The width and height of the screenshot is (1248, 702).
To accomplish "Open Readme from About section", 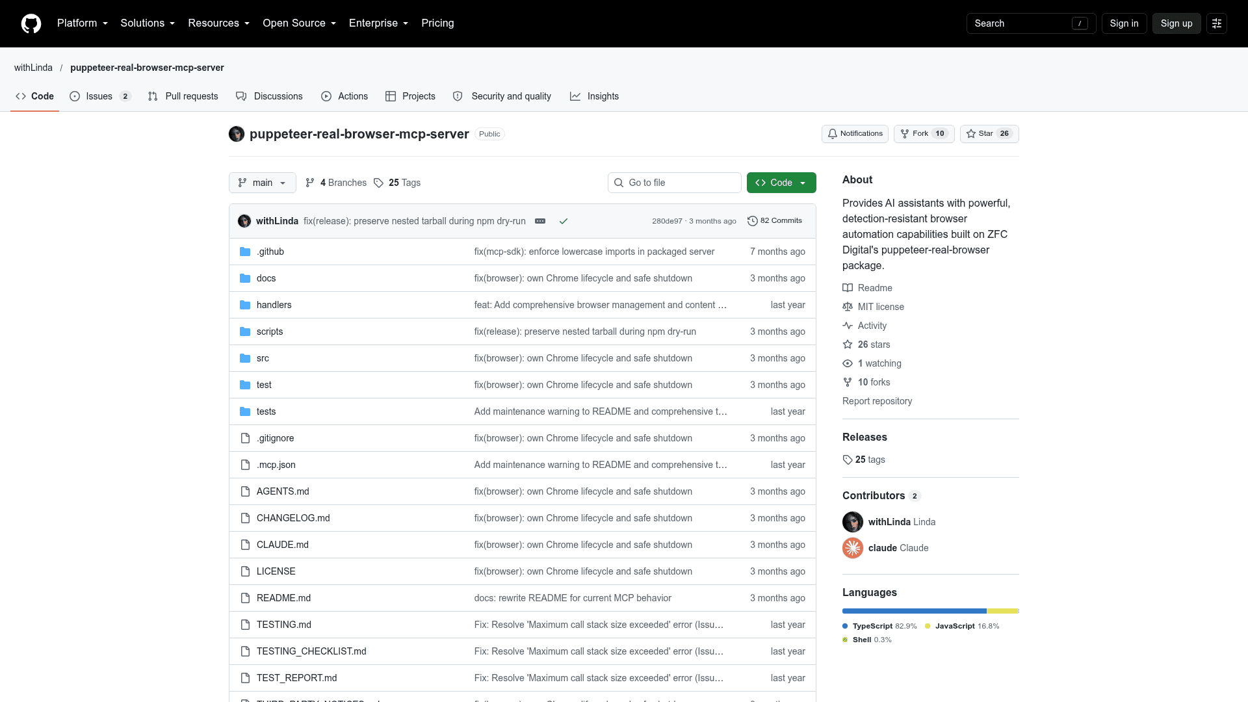I will [x=868, y=288].
